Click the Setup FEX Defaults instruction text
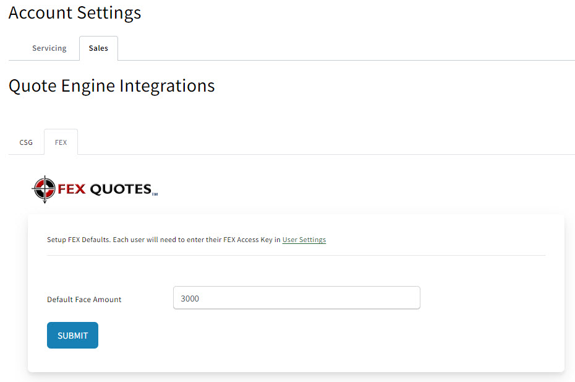The width and height of the screenshot is (575, 382). 186,240
